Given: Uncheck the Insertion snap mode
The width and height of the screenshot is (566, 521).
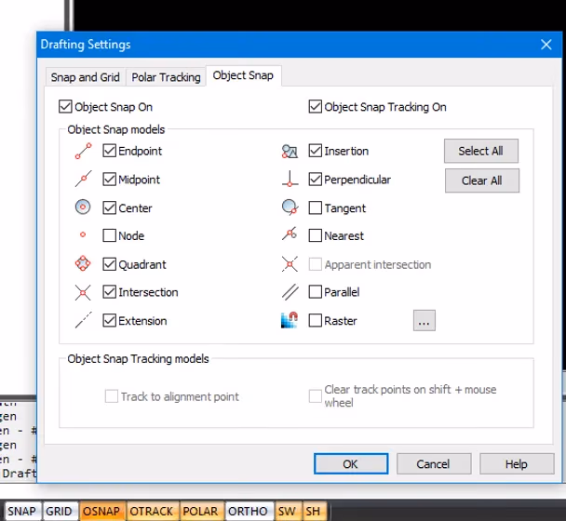Looking at the screenshot, I should tap(316, 151).
